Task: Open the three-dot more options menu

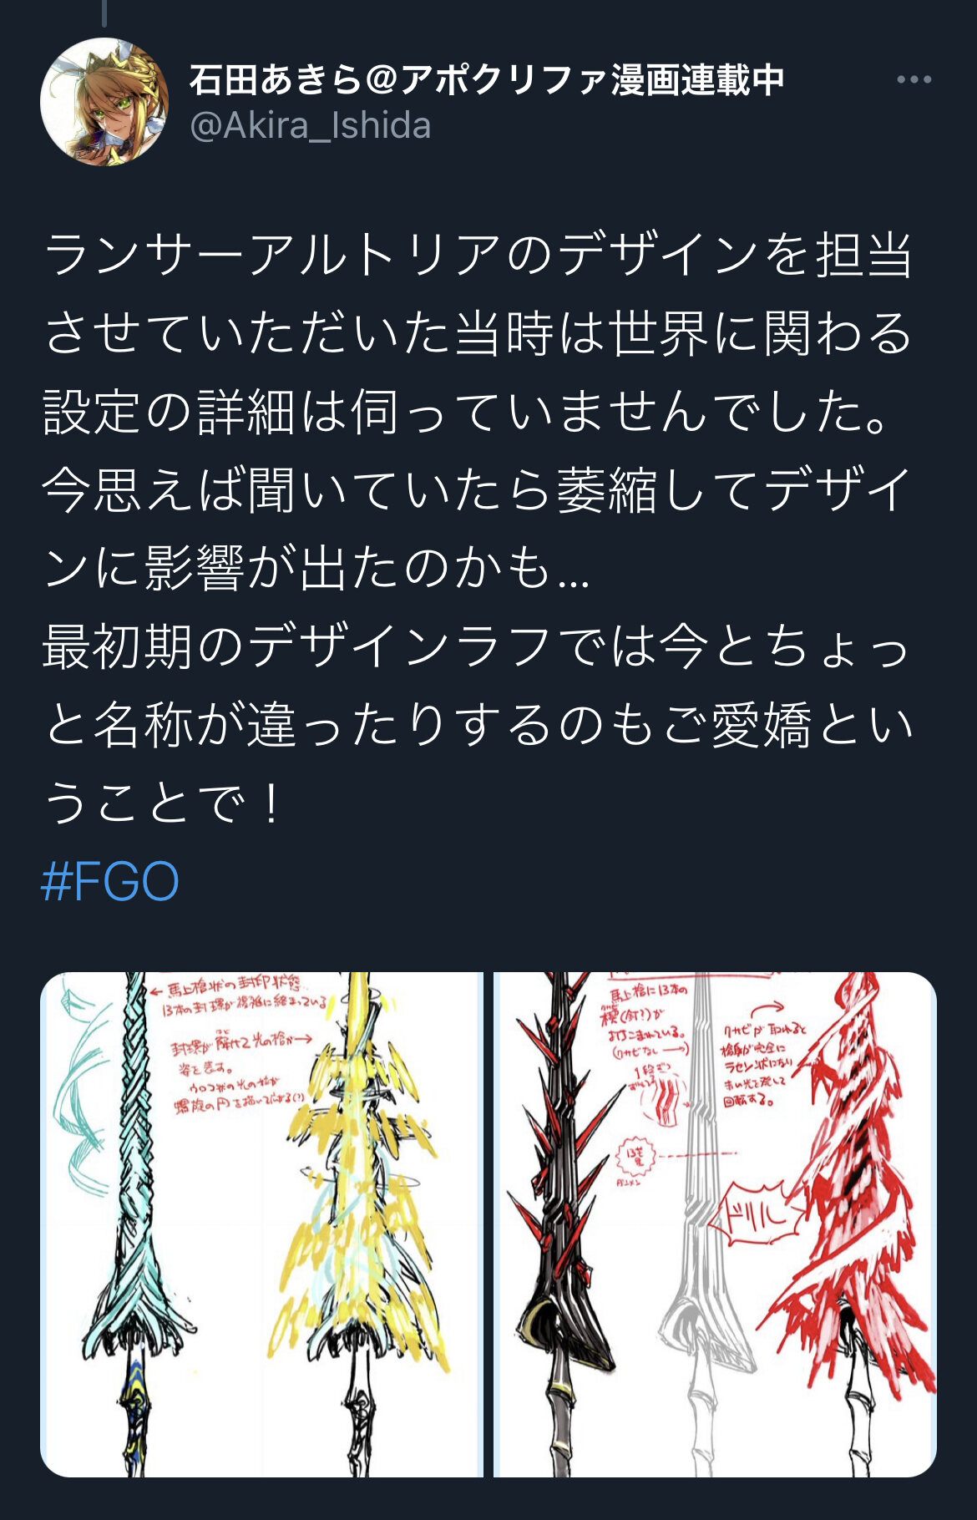Action: pyautogui.click(x=914, y=80)
